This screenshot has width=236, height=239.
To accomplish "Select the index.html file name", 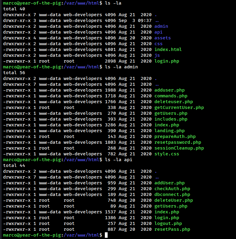I will [x=168, y=49].
